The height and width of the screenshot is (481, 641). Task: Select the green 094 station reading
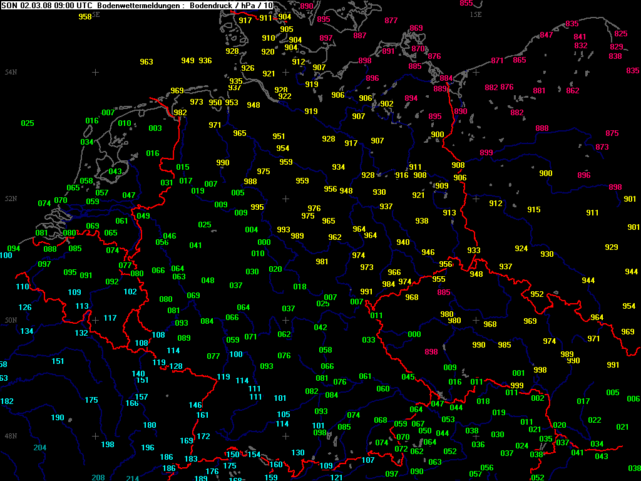[x=13, y=249]
